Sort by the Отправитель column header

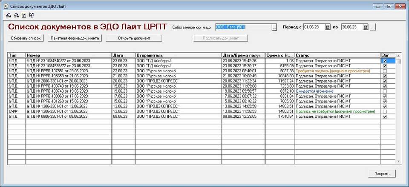click(x=178, y=55)
